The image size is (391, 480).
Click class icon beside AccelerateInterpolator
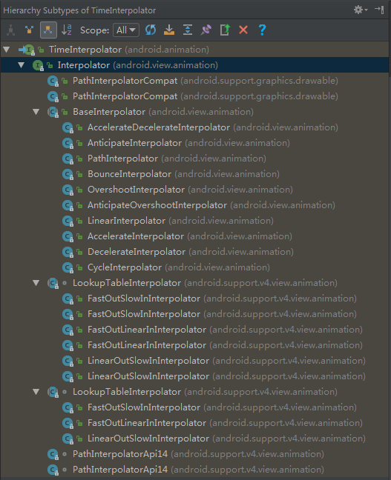(x=68, y=236)
